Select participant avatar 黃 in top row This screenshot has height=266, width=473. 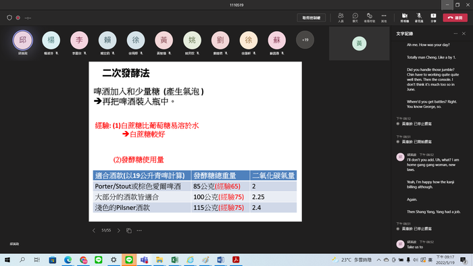164,40
